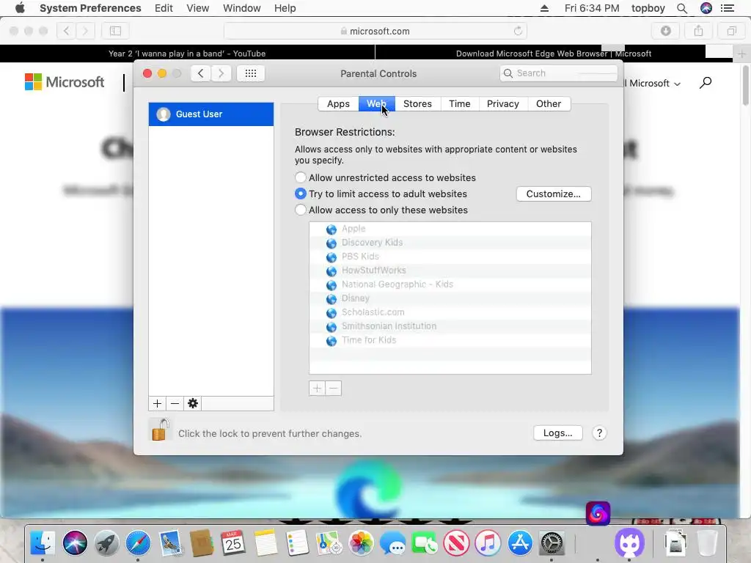Select Guest User in the sidebar

pos(211,114)
